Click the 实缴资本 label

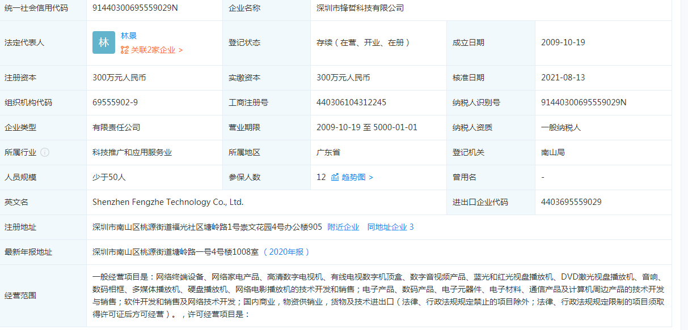pos(244,78)
